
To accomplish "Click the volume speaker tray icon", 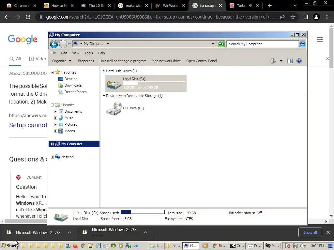I will pyautogui.click(x=303, y=246).
